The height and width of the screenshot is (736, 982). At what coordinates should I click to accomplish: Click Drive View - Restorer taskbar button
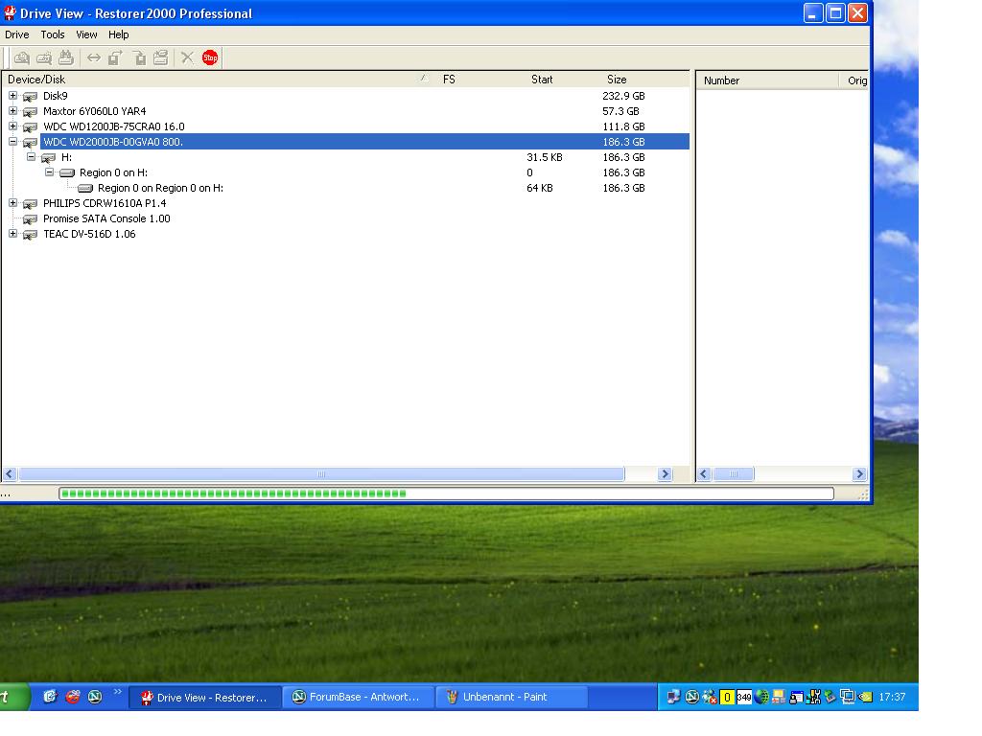(205, 697)
